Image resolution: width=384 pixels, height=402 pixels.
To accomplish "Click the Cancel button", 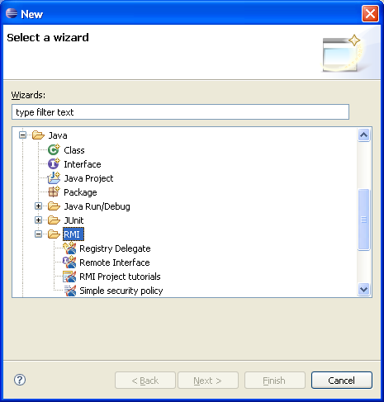I will (342, 381).
